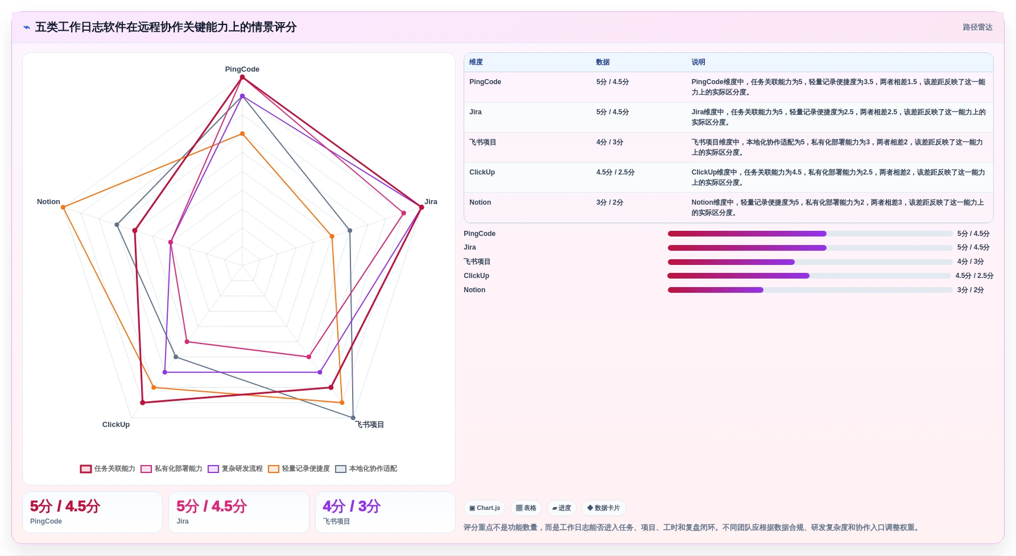Select the 进度 tag
The width and height of the screenshot is (1016, 556).
561,508
